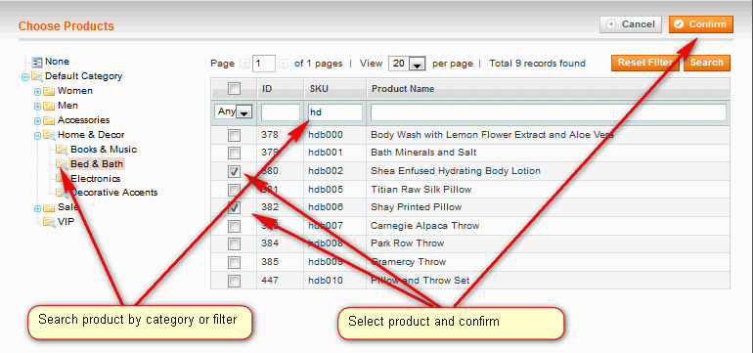Click the page number input field
This screenshot has height=353, width=753.
click(264, 64)
